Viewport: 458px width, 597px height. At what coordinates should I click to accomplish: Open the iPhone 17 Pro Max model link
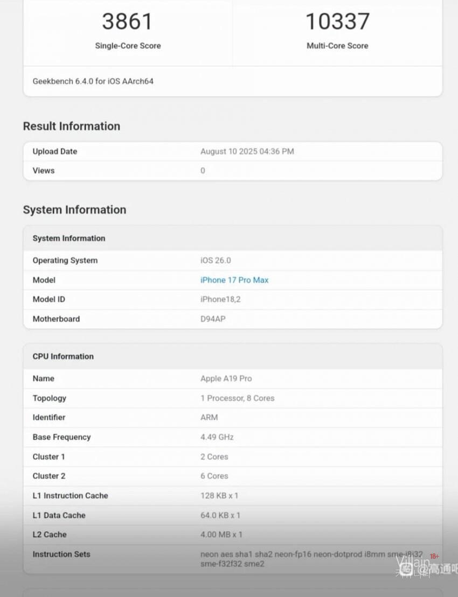pyautogui.click(x=234, y=280)
